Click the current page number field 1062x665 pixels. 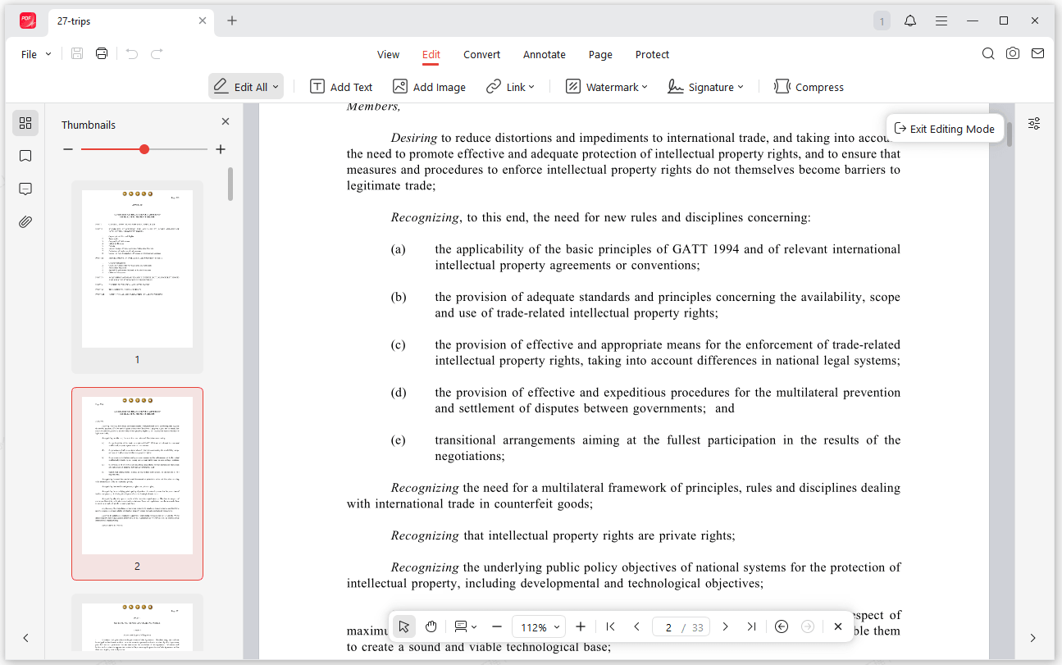coord(669,626)
